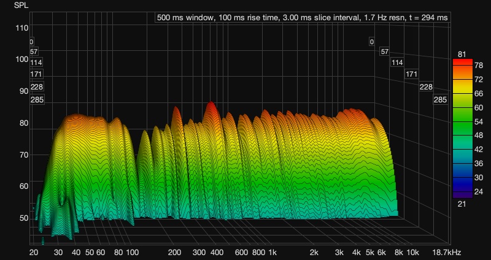This screenshot has height=260, width=491.
Task: Click the right-side 285 ms marker
Action: [440, 100]
